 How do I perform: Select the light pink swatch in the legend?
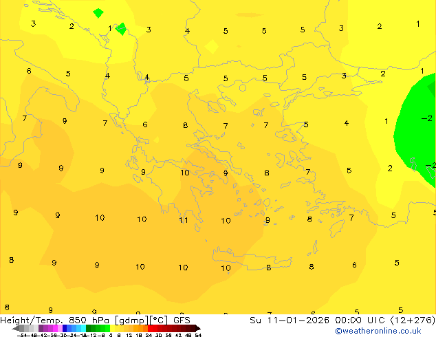click(x=60, y=328)
